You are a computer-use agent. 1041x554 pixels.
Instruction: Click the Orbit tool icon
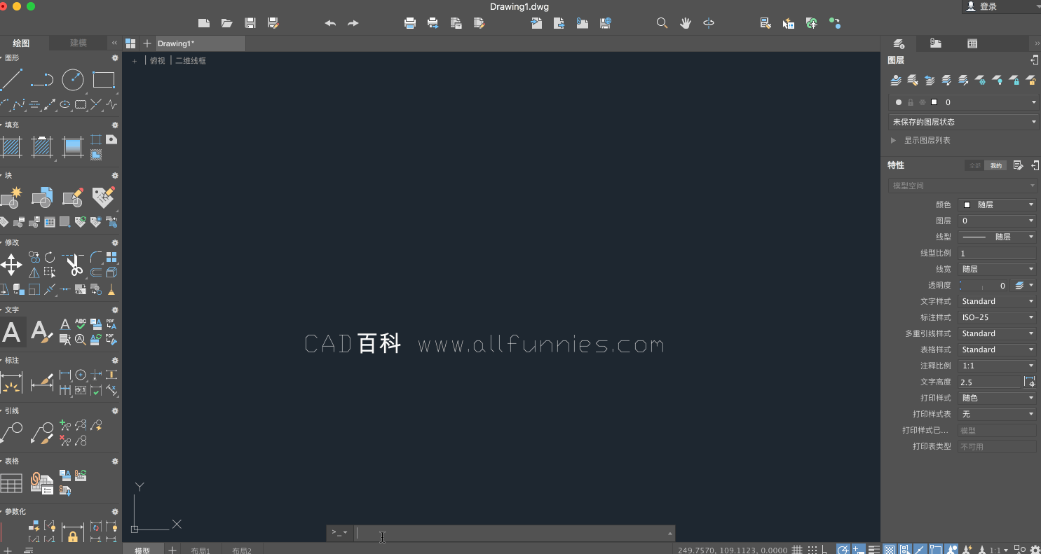pos(709,23)
